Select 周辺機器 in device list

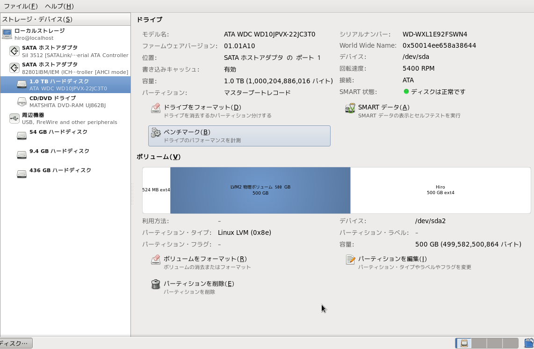(65, 119)
